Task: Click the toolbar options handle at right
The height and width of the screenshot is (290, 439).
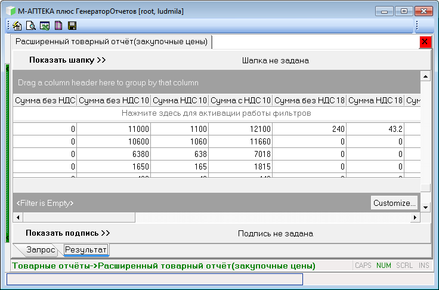Action: tap(417, 26)
